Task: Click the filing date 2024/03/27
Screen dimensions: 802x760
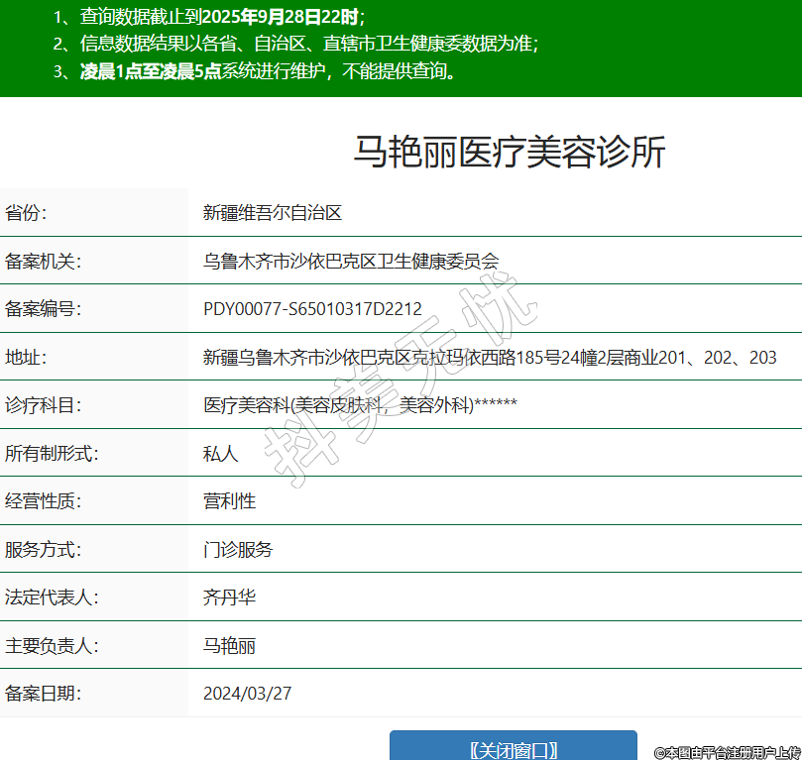Action: 248,693
